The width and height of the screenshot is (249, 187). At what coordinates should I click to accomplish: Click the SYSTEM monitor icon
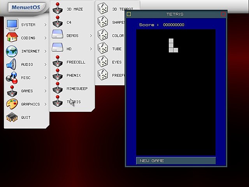pos(12,25)
